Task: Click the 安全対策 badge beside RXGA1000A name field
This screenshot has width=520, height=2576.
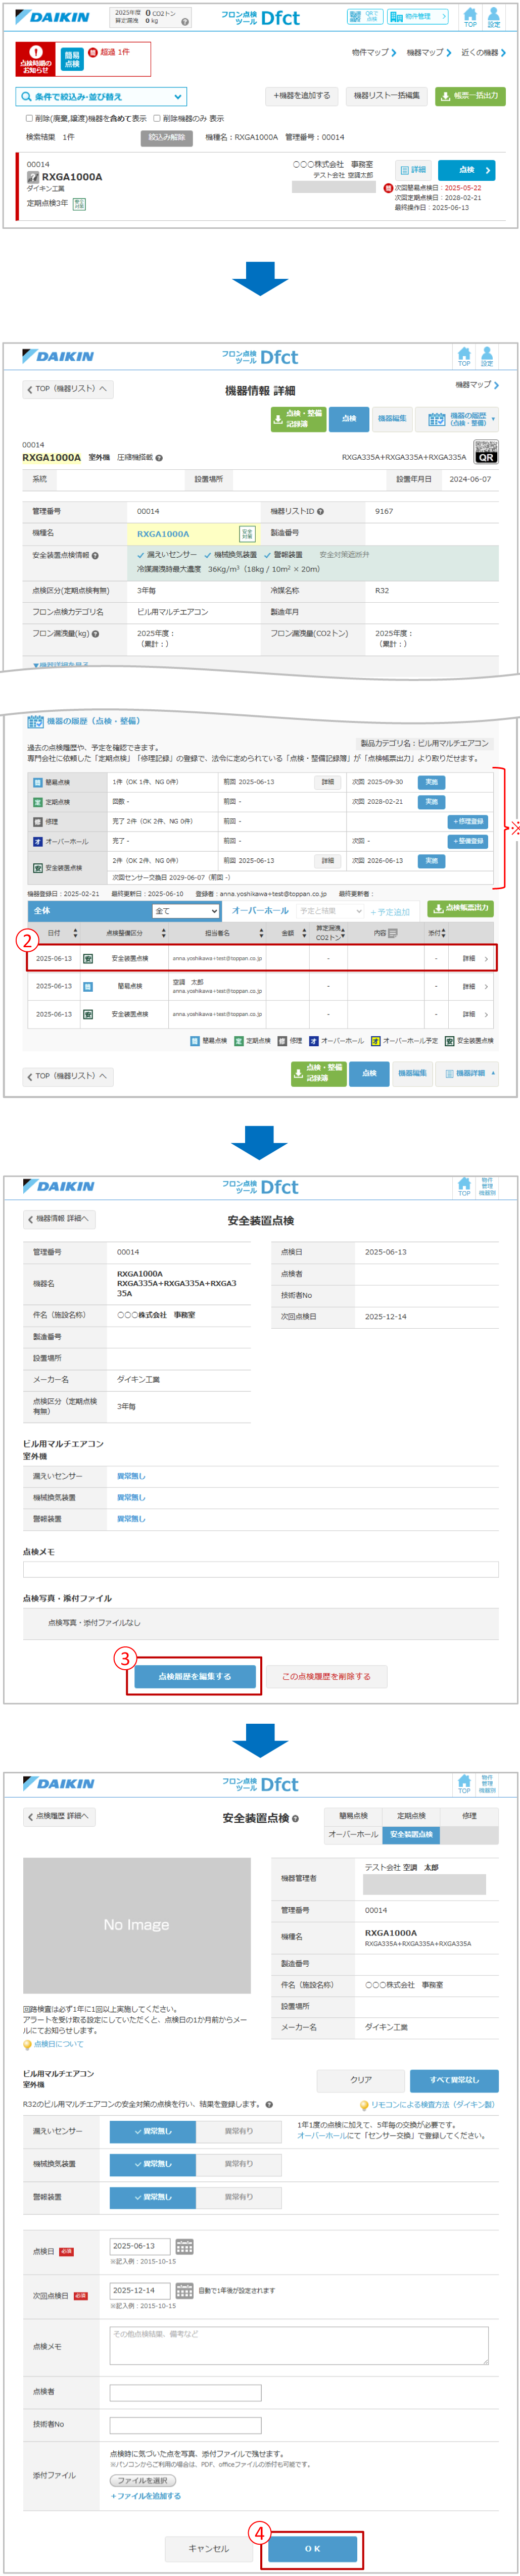Action: click(x=247, y=534)
